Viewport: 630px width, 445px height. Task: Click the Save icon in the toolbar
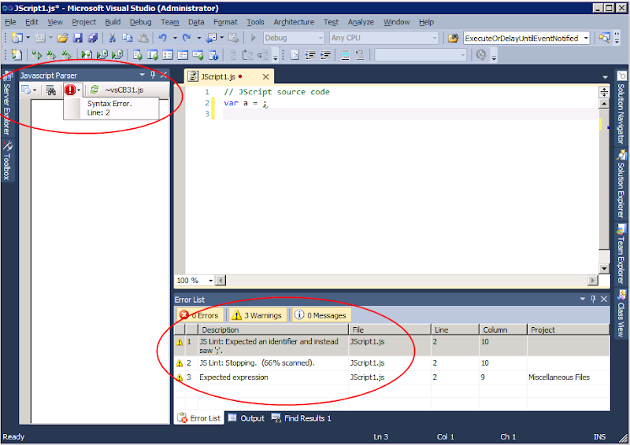click(78, 38)
